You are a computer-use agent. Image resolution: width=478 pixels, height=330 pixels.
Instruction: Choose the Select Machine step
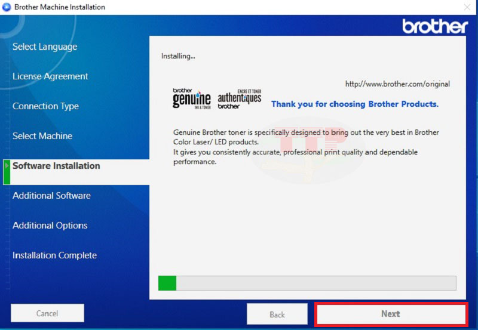pos(42,136)
